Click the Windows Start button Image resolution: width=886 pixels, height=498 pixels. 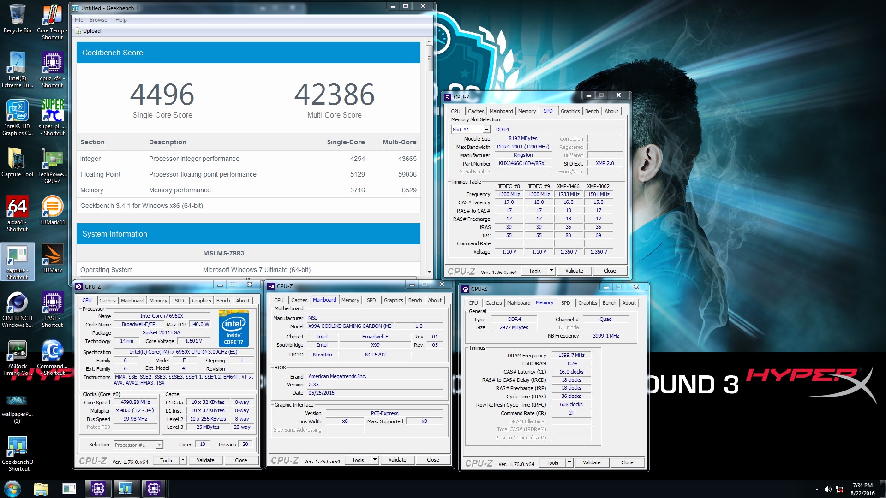tap(12, 489)
